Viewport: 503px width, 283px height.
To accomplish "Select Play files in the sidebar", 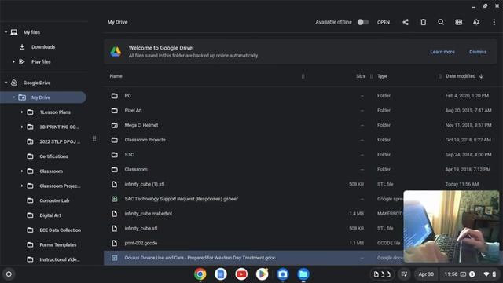I will click(41, 61).
